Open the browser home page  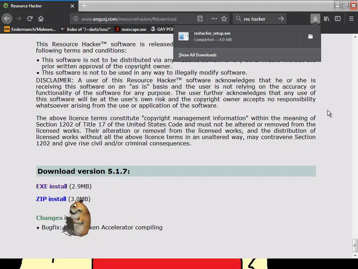pos(41,19)
